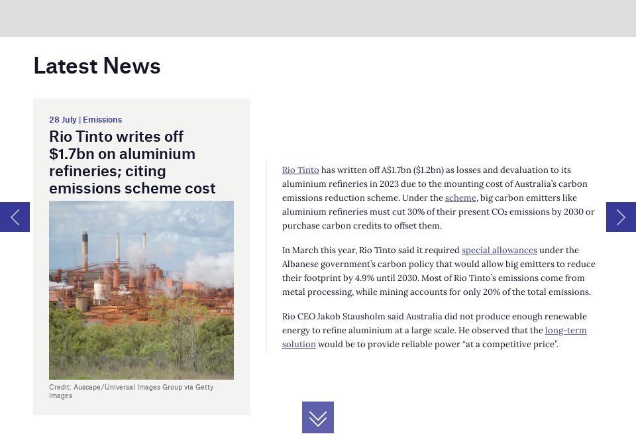Open the Rio Tinto link
Screen dimensions: 636x434
pyautogui.click(x=300, y=170)
